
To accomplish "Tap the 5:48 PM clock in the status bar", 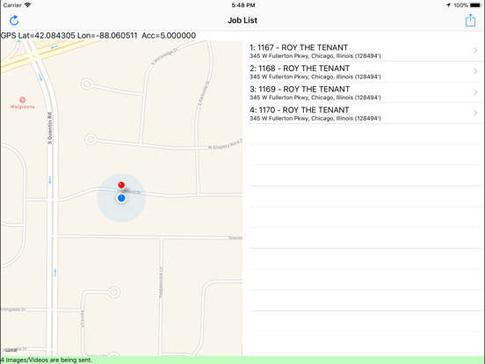I will [243, 5].
